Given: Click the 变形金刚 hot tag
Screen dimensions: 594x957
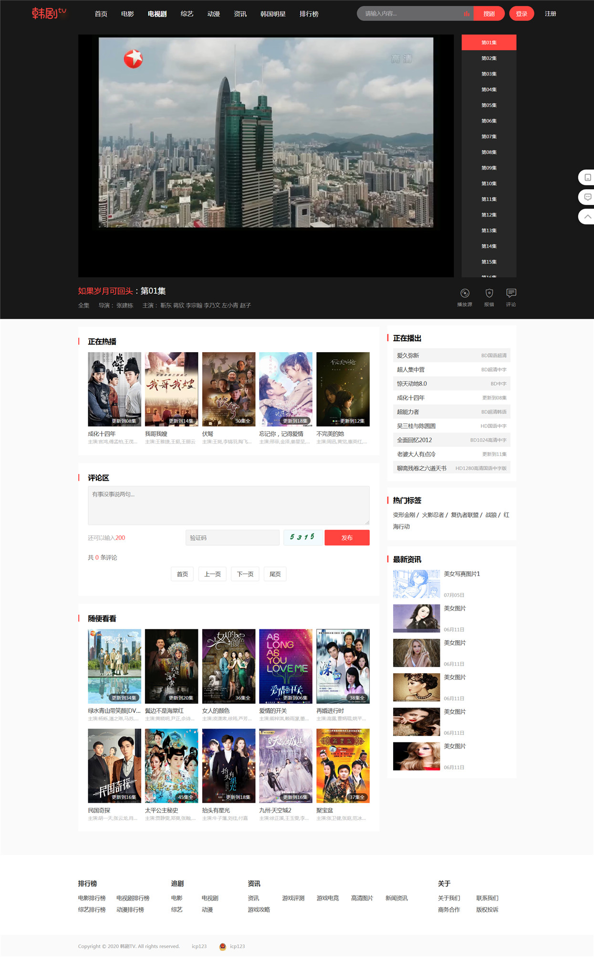Looking at the screenshot, I should tap(404, 515).
